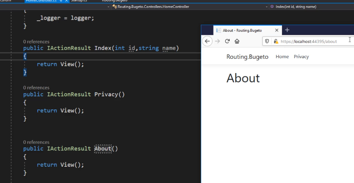The image size is (354, 183).
Task: Place cursor on the Privacy method name
Action: [x=106, y=95]
